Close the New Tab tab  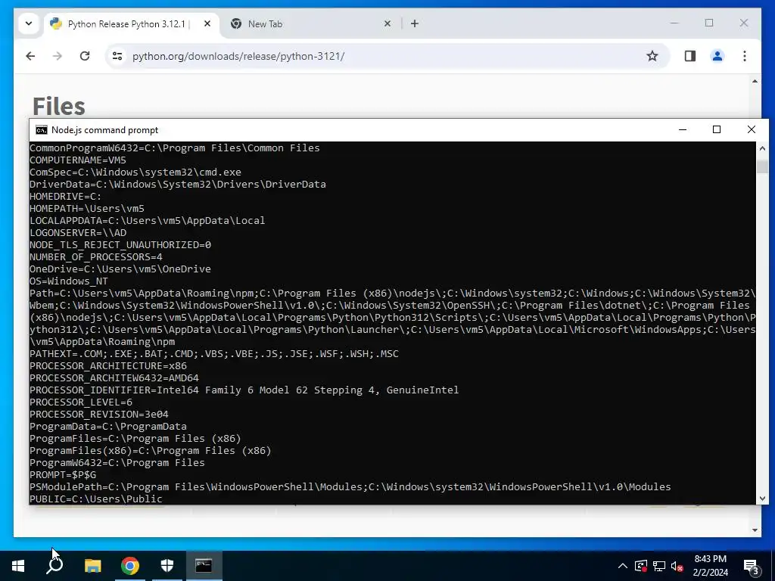[387, 23]
